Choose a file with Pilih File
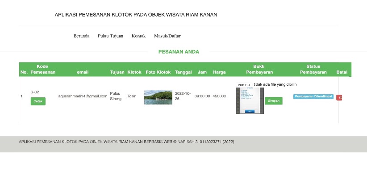367x176 pixels. (x=244, y=85)
